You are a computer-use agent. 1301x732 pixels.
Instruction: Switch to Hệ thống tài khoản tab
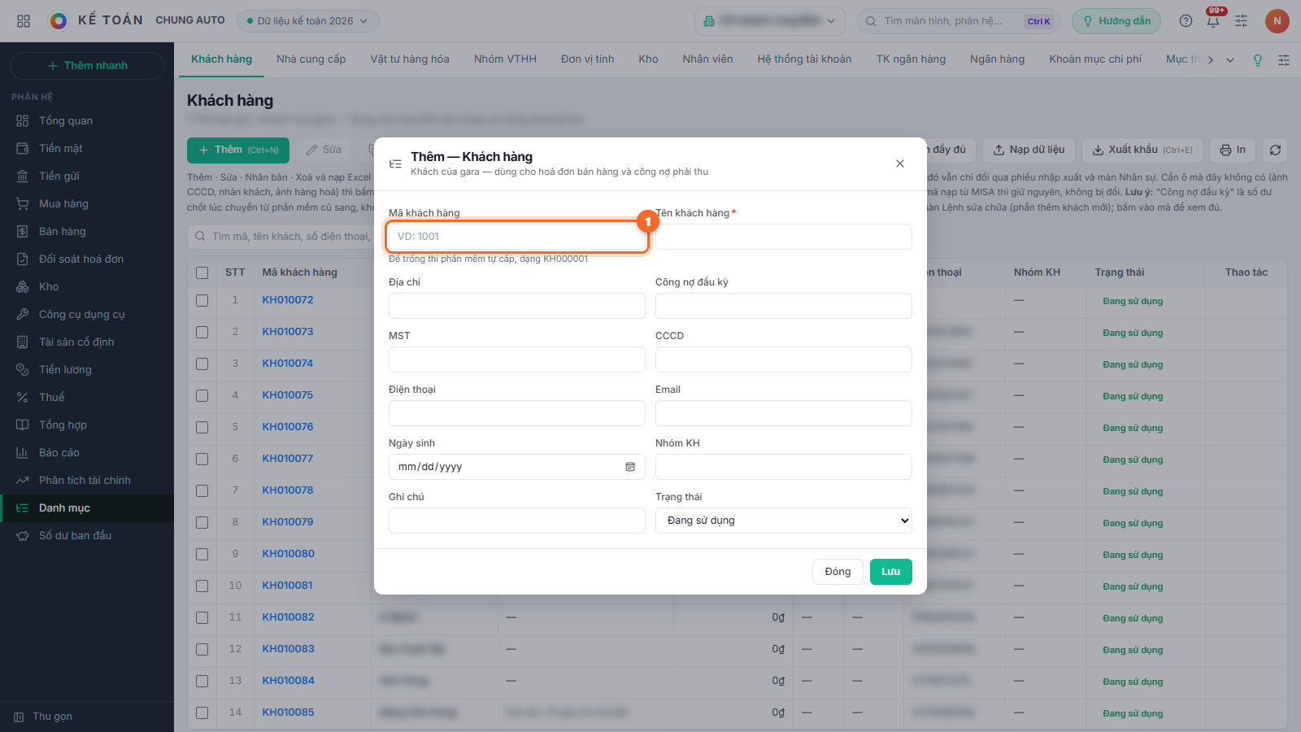point(804,59)
